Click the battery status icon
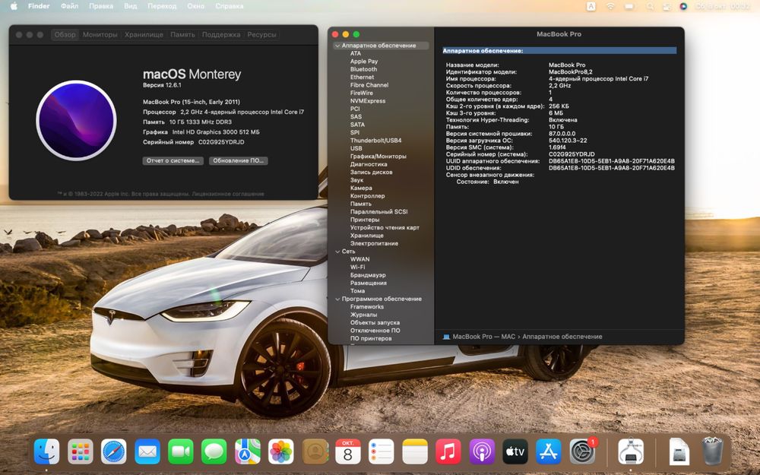760x475 pixels. (x=629, y=6)
